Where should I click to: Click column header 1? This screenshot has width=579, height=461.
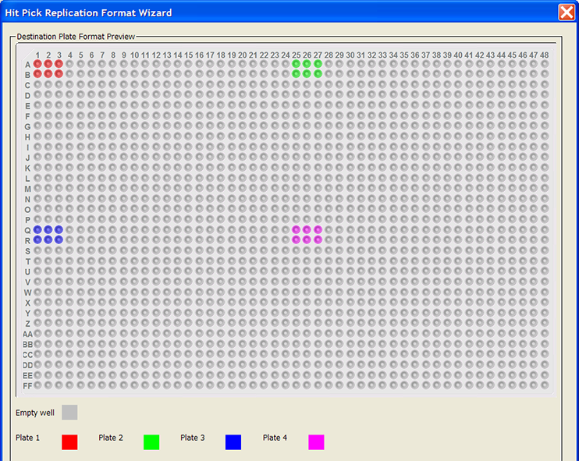[x=37, y=55]
